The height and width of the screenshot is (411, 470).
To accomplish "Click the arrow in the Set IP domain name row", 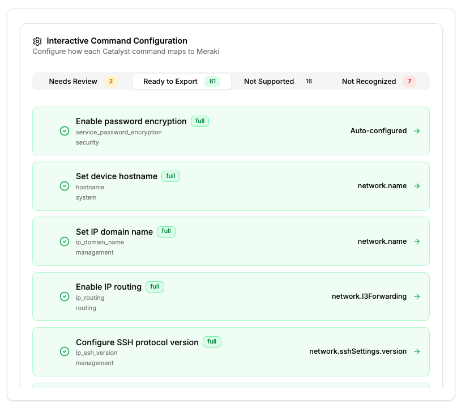I will (x=417, y=241).
